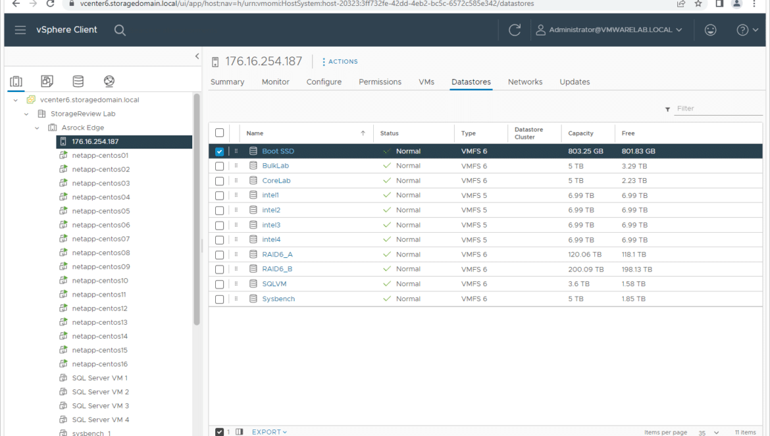770x436 pixels.
Task: Open the CoreLab datastore link
Action: 276,180
